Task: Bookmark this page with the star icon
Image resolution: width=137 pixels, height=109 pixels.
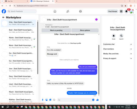Action: pyautogui.click(x=125, y=6)
